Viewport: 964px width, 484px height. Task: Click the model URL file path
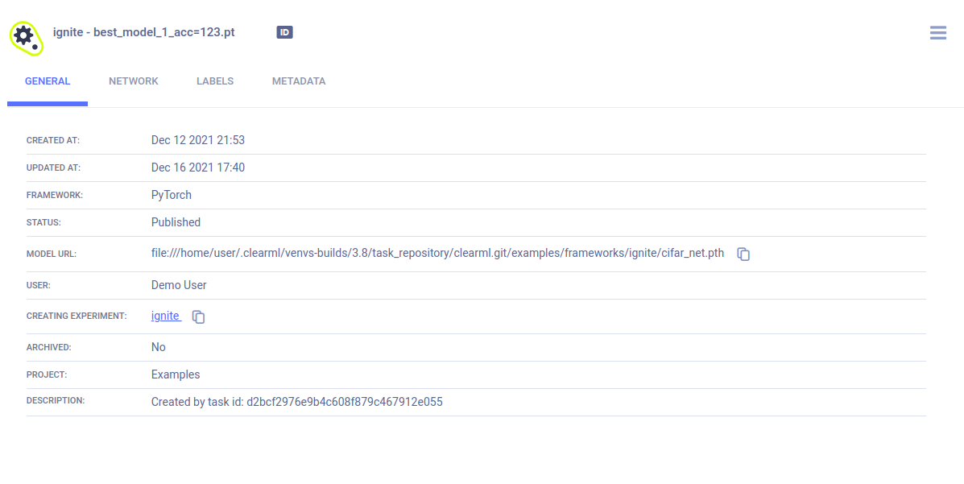point(438,253)
